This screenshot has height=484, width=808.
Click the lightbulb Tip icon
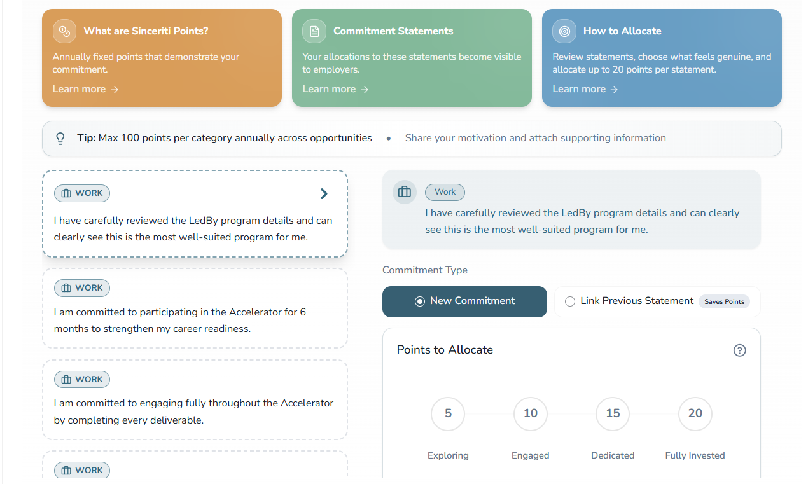click(60, 138)
